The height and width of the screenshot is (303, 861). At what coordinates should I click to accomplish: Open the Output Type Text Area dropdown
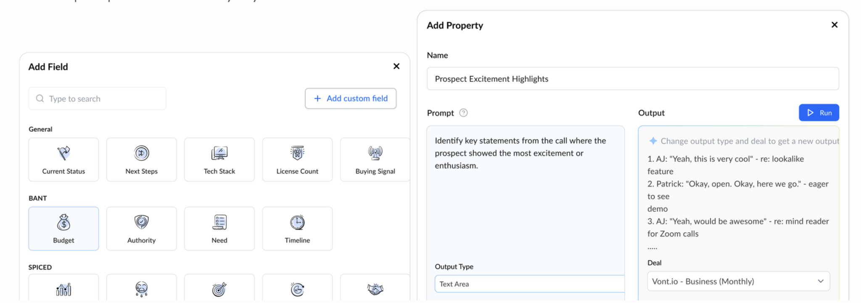pos(530,284)
